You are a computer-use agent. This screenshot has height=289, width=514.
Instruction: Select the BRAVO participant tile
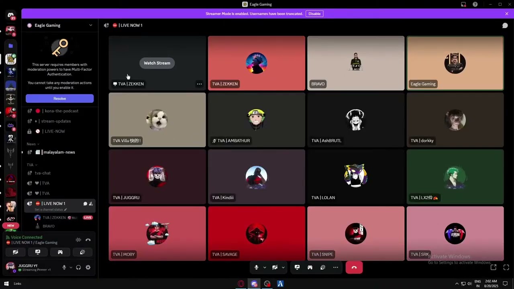click(x=356, y=63)
